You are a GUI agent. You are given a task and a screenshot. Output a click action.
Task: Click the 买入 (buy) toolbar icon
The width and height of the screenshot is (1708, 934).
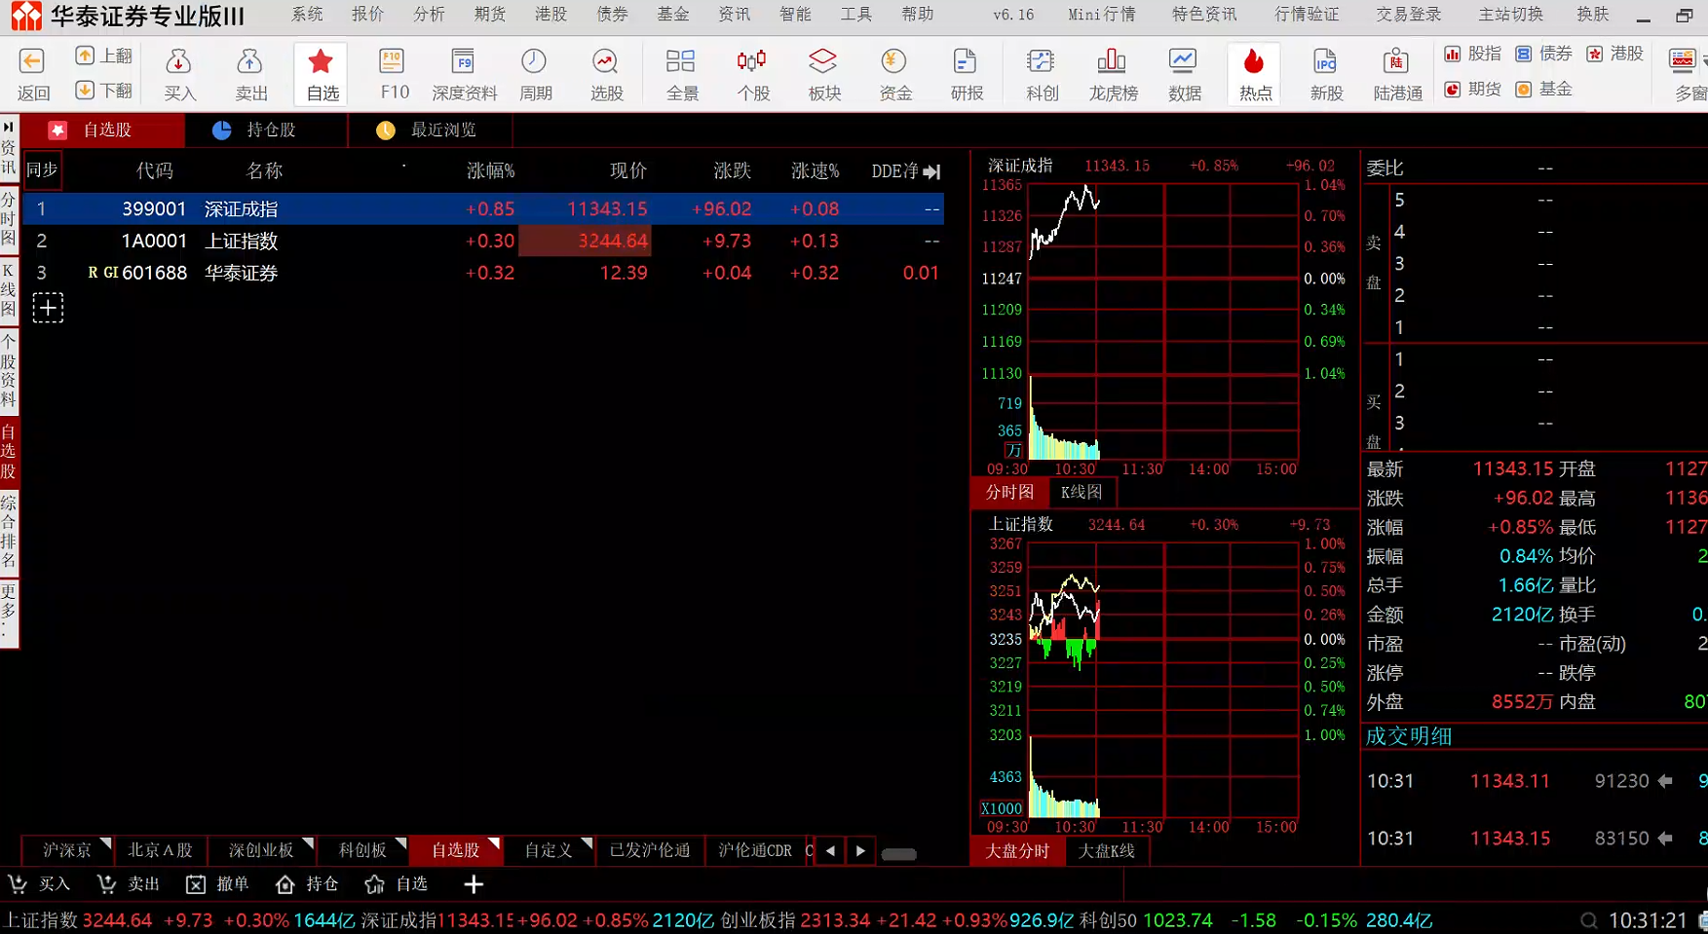pos(179,74)
